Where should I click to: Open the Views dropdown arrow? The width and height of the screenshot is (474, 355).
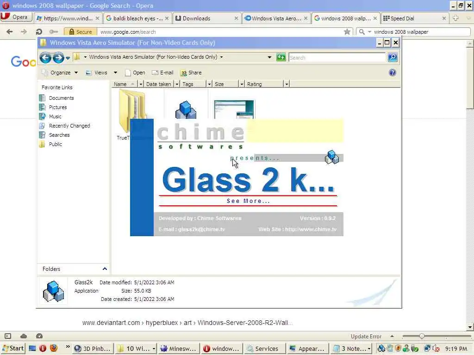(115, 73)
